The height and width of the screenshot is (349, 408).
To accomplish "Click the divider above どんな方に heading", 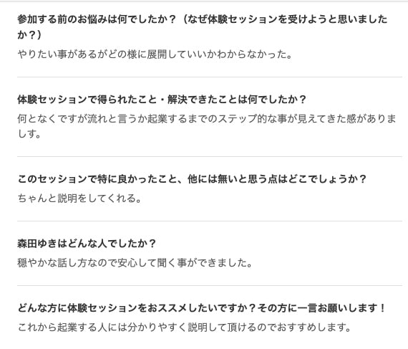I will tap(210, 285).
